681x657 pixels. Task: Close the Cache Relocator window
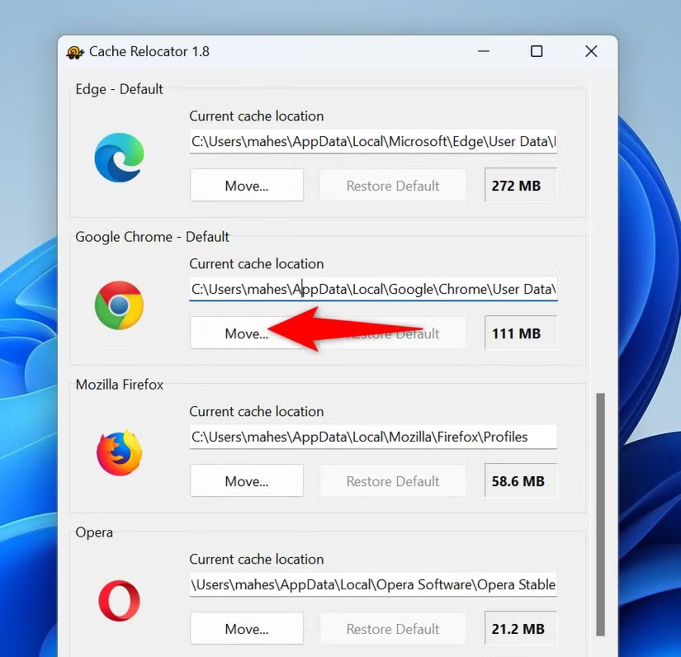point(591,51)
